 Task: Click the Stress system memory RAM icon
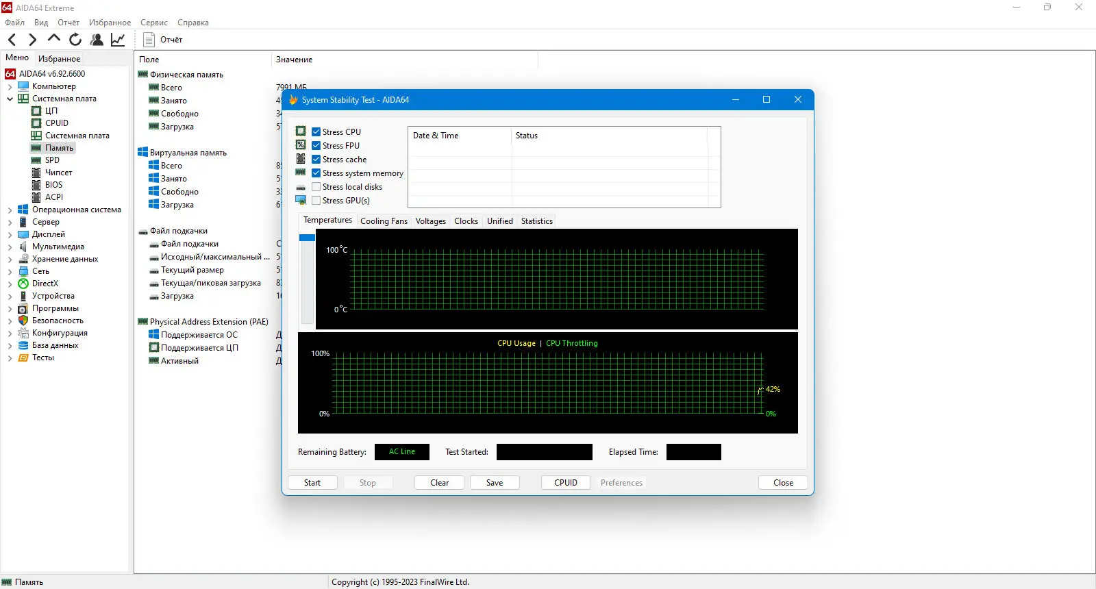click(x=301, y=173)
